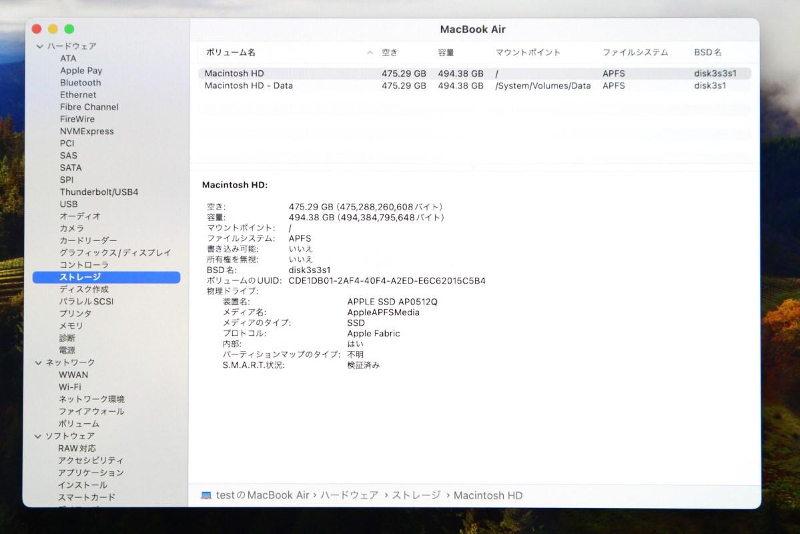The height and width of the screenshot is (534, 800).
Task: Select コントローラ in the sidebar
Action: tap(84, 265)
